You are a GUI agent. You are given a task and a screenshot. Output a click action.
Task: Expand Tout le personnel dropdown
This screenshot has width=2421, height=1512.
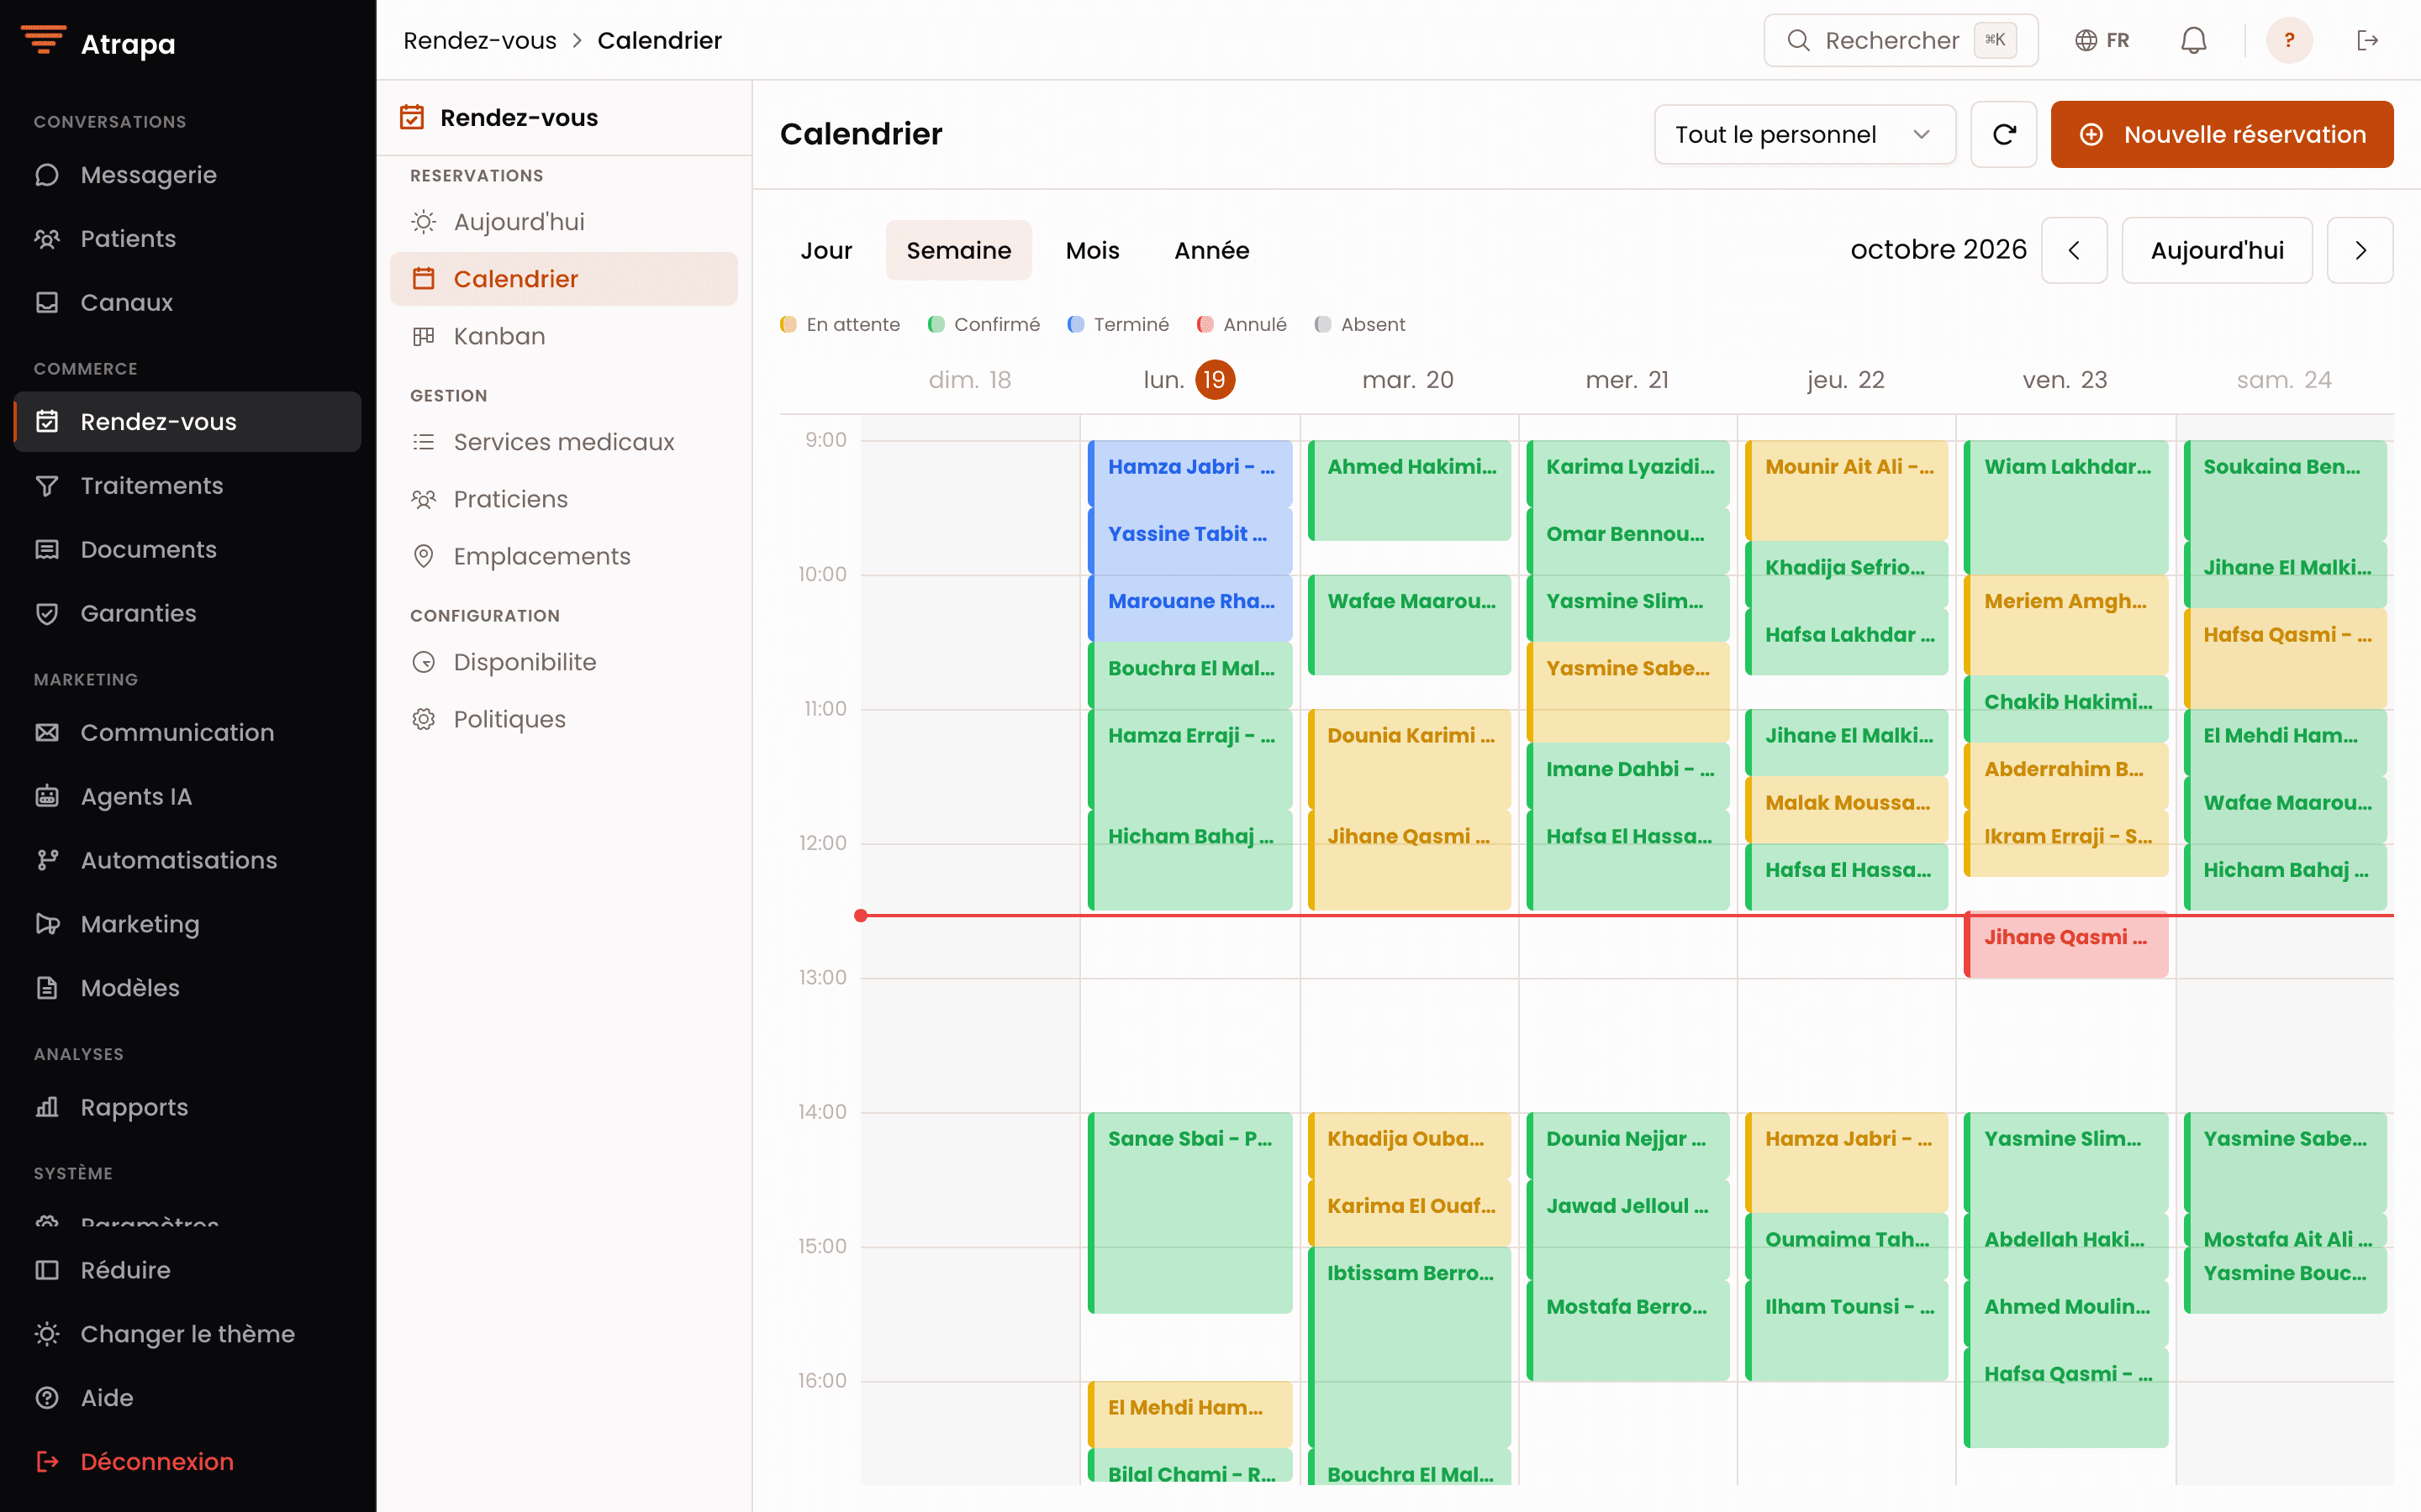1805,134
